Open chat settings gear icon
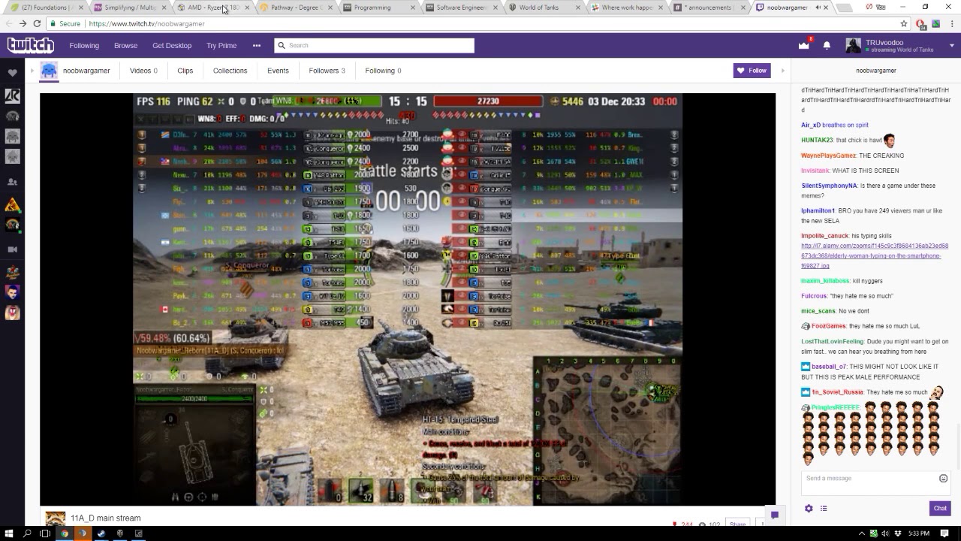 click(809, 509)
